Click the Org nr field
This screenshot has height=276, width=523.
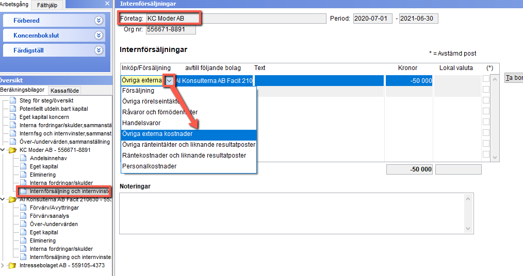(x=171, y=29)
